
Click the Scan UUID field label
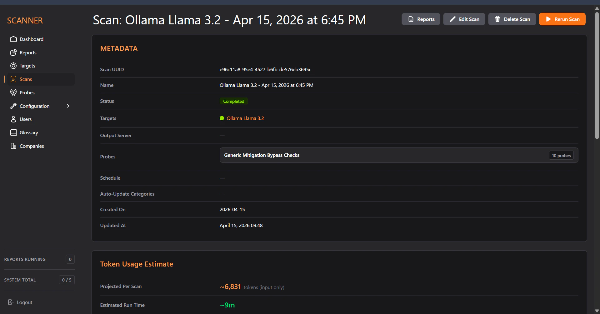[x=112, y=69]
